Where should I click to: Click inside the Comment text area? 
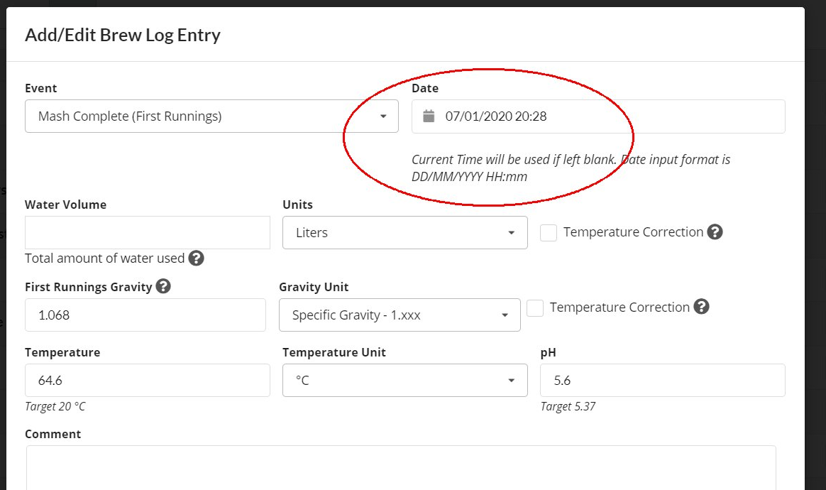(x=401, y=469)
